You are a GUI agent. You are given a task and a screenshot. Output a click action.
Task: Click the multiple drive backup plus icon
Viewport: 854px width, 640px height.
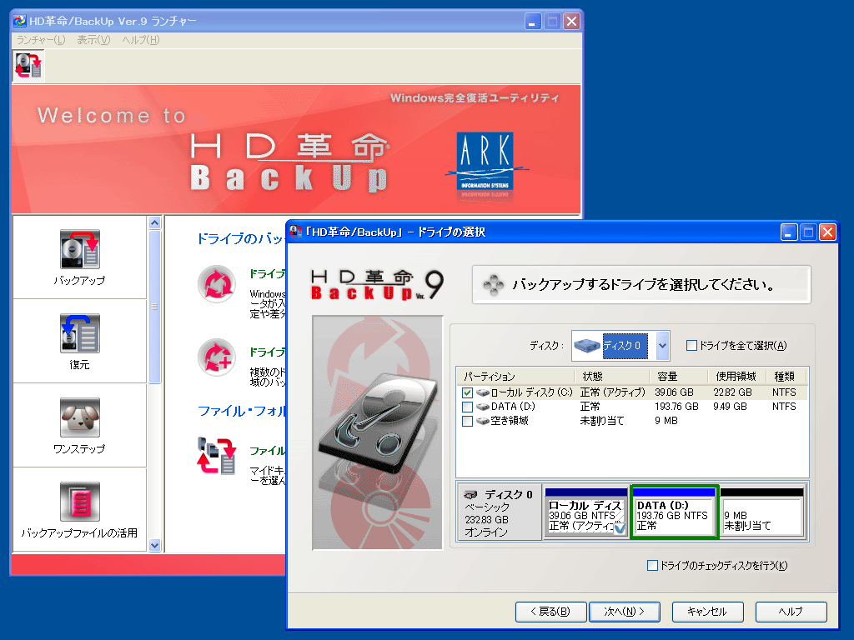[x=217, y=357]
